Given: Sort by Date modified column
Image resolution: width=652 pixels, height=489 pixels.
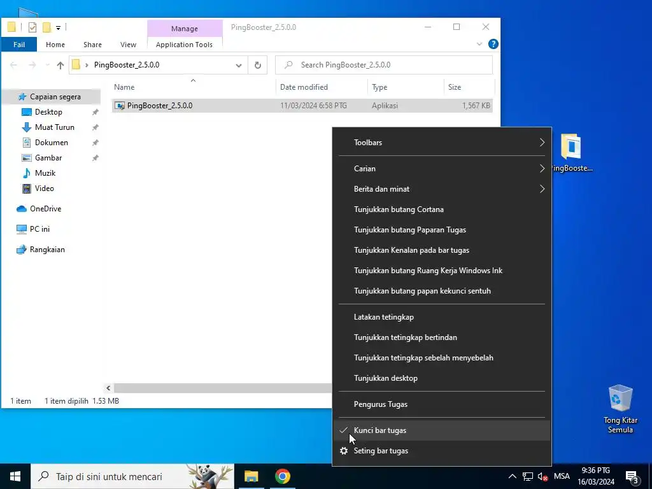Looking at the screenshot, I should coord(322,87).
